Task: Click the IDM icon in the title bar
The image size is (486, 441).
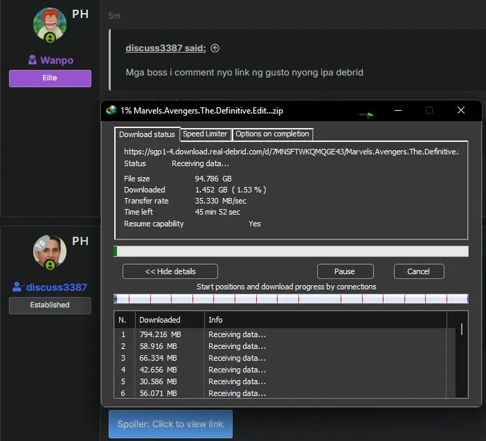Action: (111, 110)
